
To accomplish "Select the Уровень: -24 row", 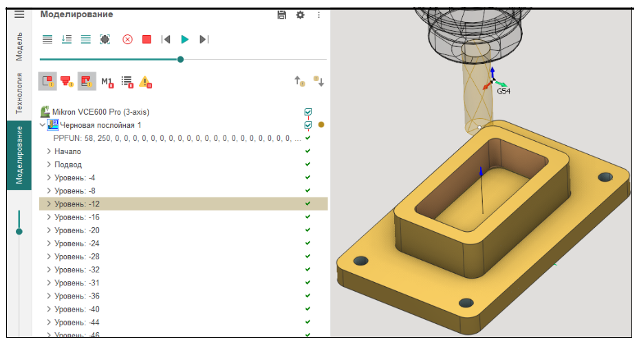I will coord(77,244).
